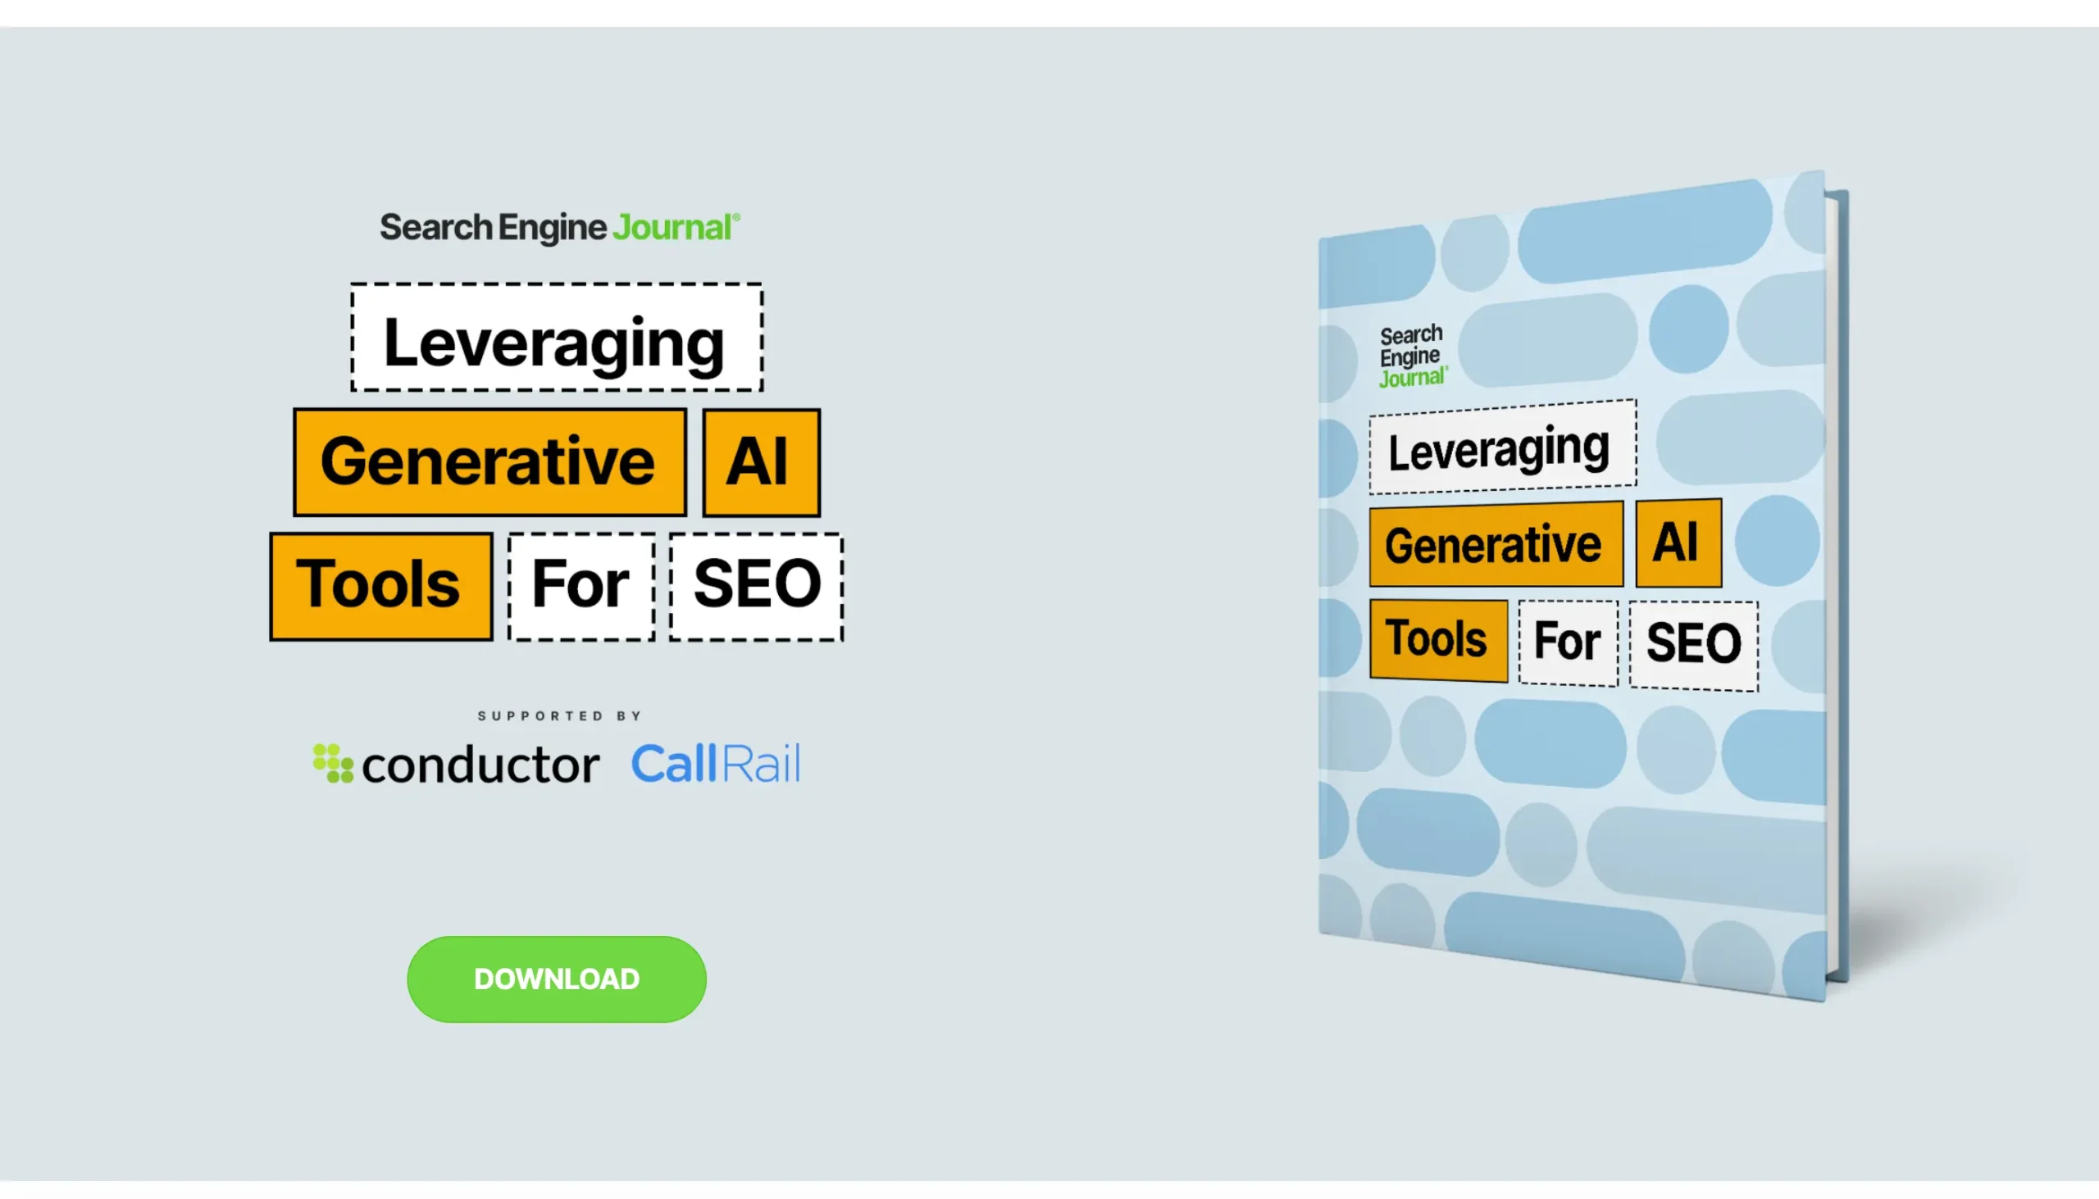Click the green DOWNLOAD button
Image resolution: width=2099 pixels, height=1199 pixels.
click(x=556, y=979)
